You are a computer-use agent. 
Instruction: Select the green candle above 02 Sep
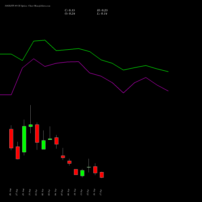pyautogui.click(x=44, y=145)
